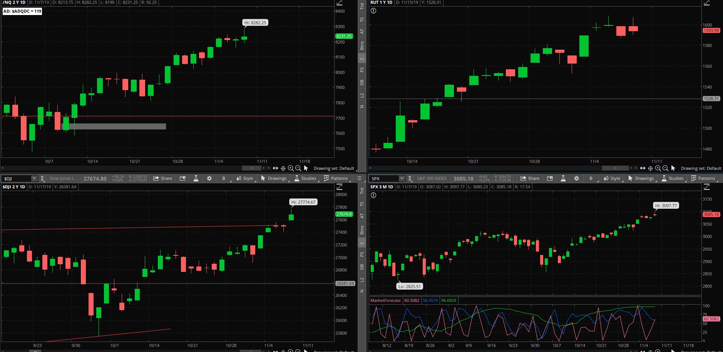
Task: Toggle the C side tab beside $DJI chart
Action: (x=362, y=243)
